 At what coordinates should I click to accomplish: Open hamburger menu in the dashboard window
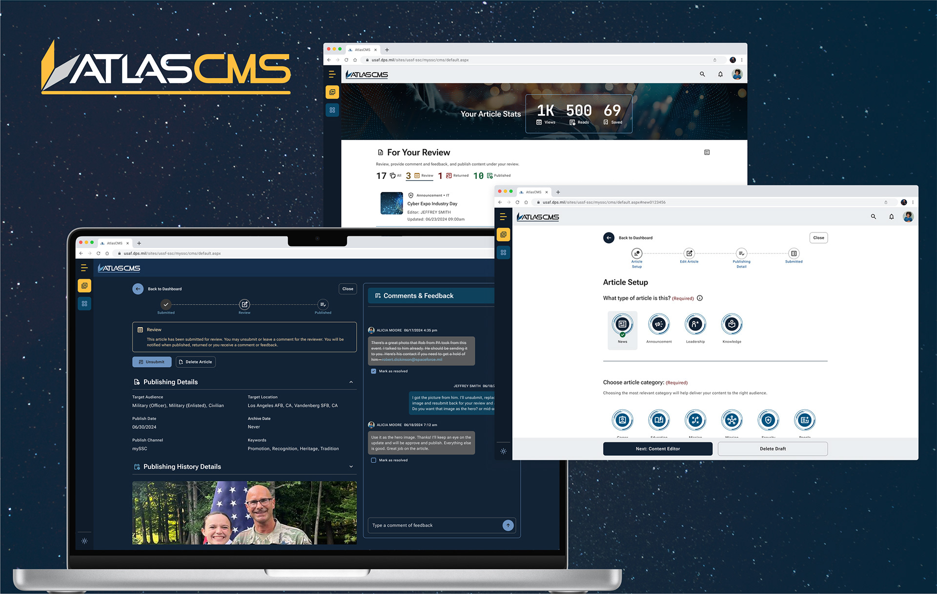pyautogui.click(x=332, y=74)
